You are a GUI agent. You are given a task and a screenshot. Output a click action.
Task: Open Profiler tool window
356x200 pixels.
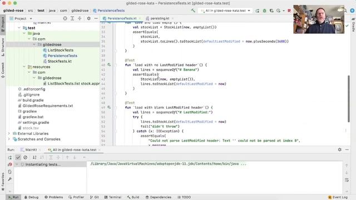[76, 197]
